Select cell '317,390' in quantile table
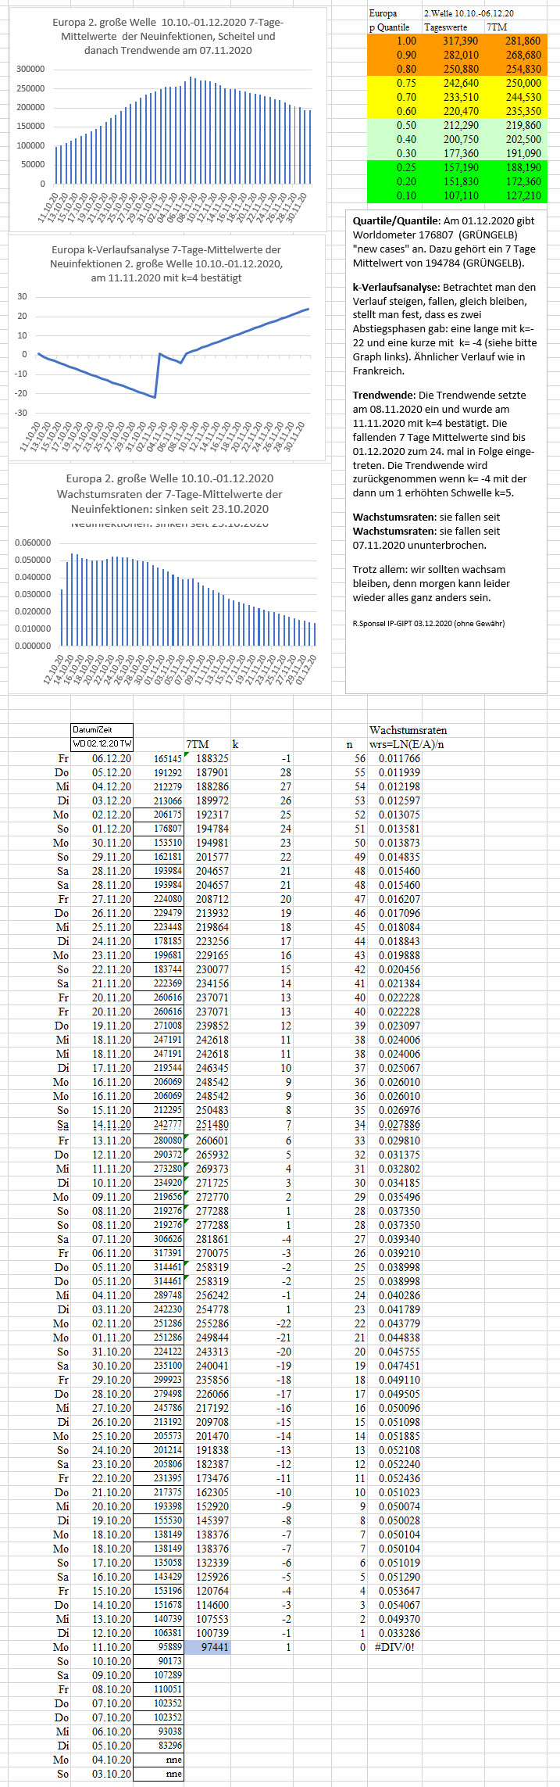The image size is (560, 1787). [453, 41]
